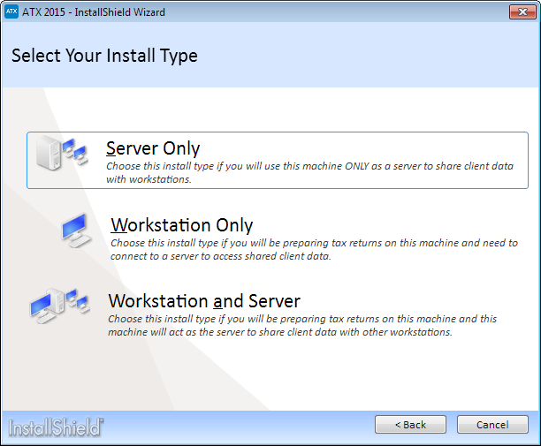Click the 'Select Your Install Type' header
541x446 pixels.
point(104,56)
